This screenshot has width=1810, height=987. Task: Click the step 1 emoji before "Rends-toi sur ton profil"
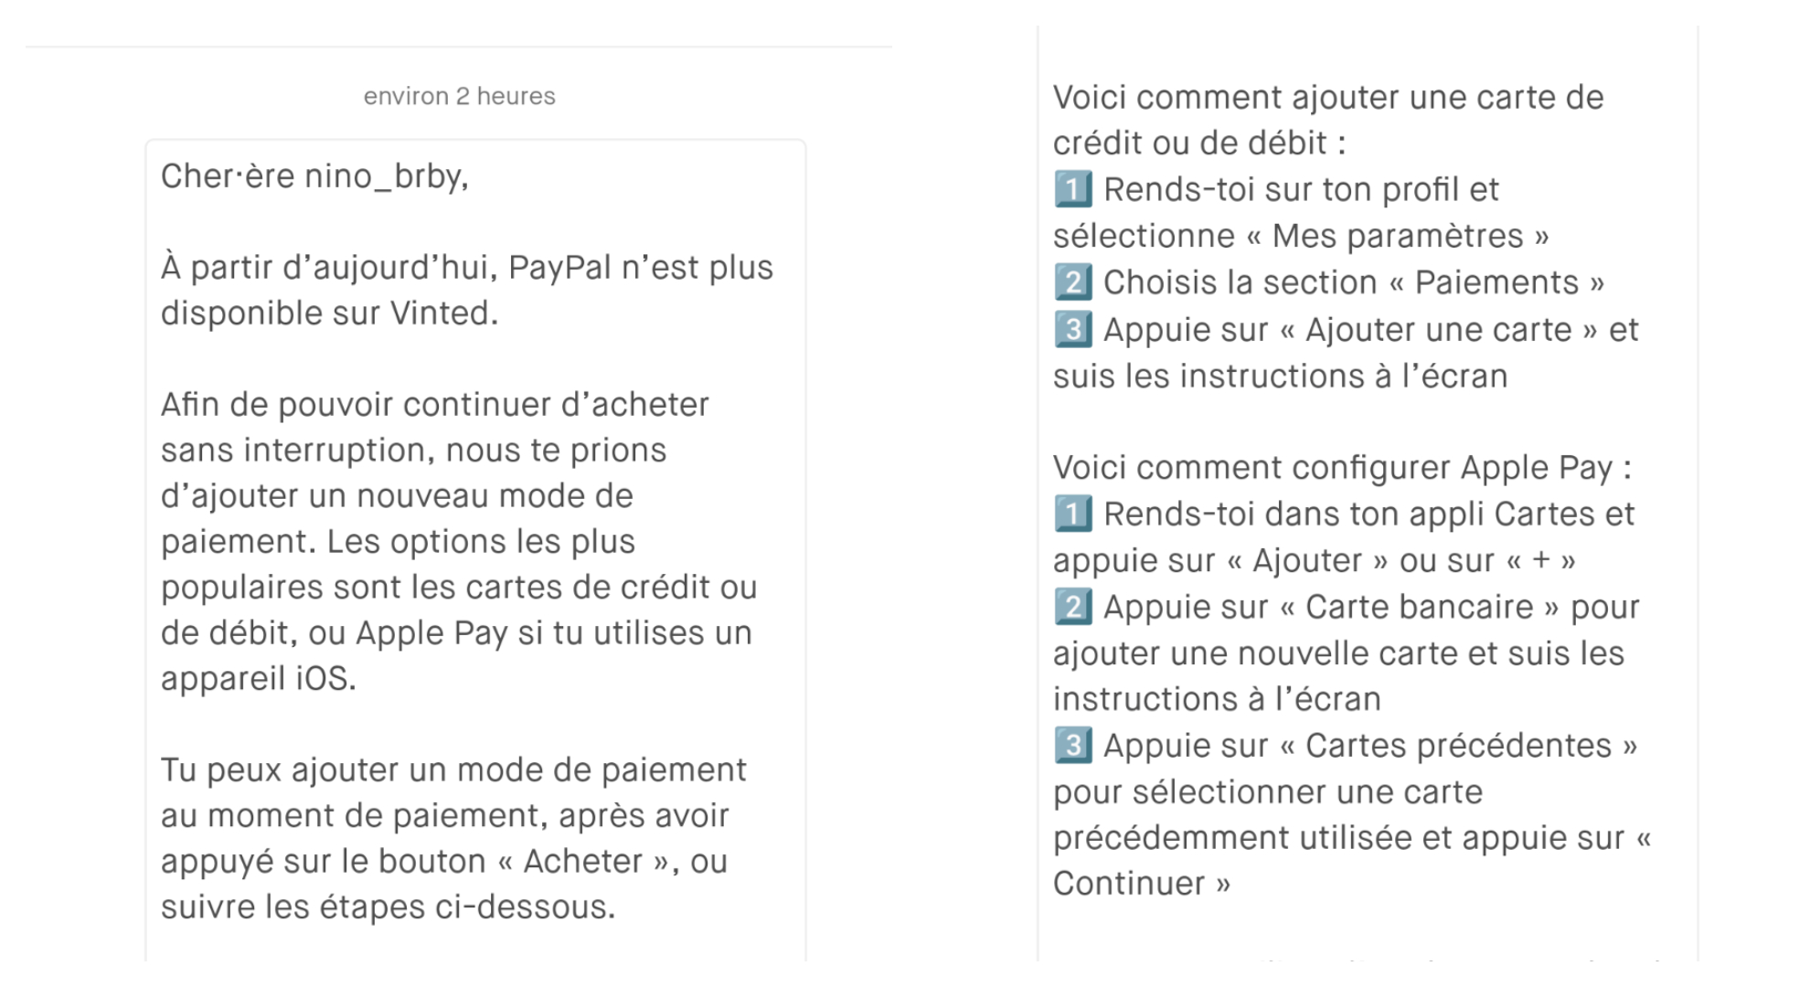1073,189
